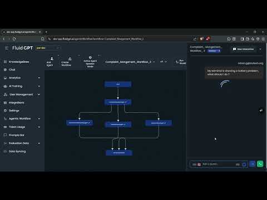Expand the Agentic Workflow chevron
Viewport: 267px width, 200px height.
tap(39, 119)
